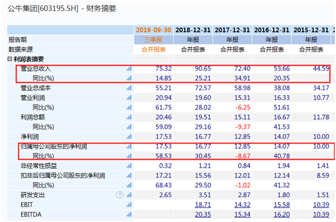336x222 pixels.
Task: Open chart icon for 营业利润 row
Action: (x=129, y=98)
